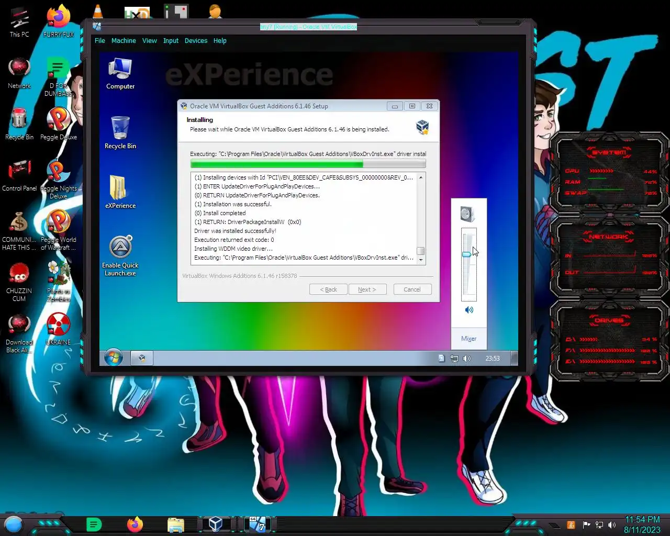This screenshot has height=536, width=670.
Task: Launch the Plants vs Zombies shortcut
Action: point(59,282)
